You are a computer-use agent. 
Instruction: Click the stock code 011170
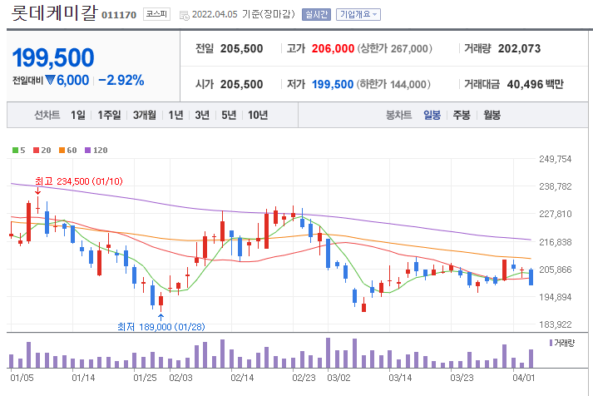pyautogui.click(x=119, y=15)
